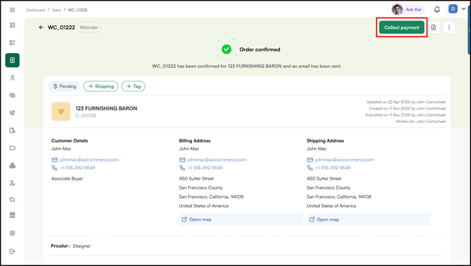The width and height of the screenshot is (471, 266).
Task: Click the Dashboard breadcrumb
Action: coord(35,10)
